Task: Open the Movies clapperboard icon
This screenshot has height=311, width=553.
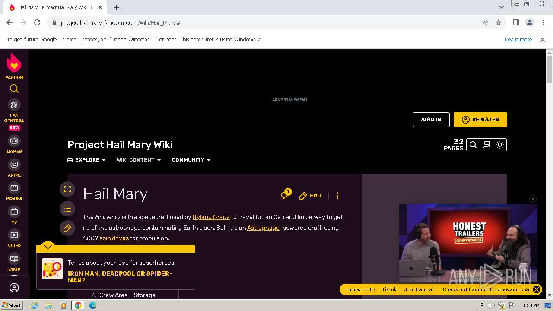Action: [x=14, y=188]
